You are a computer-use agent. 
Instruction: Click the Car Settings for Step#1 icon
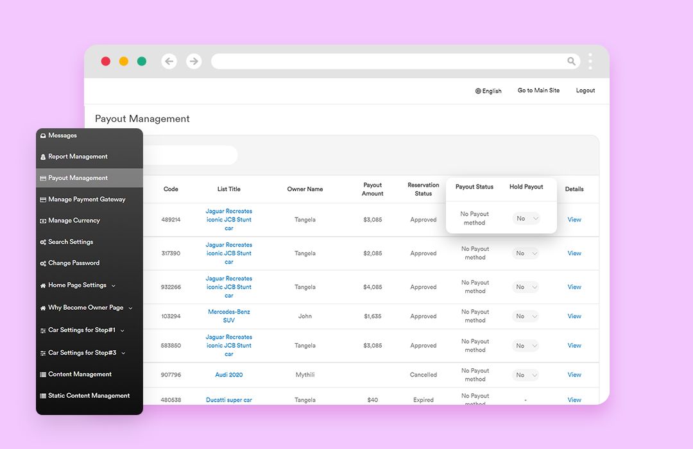click(x=43, y=330)
